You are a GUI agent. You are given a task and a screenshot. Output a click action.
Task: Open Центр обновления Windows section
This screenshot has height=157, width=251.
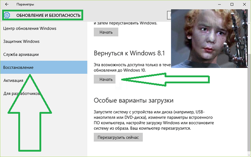29,28
